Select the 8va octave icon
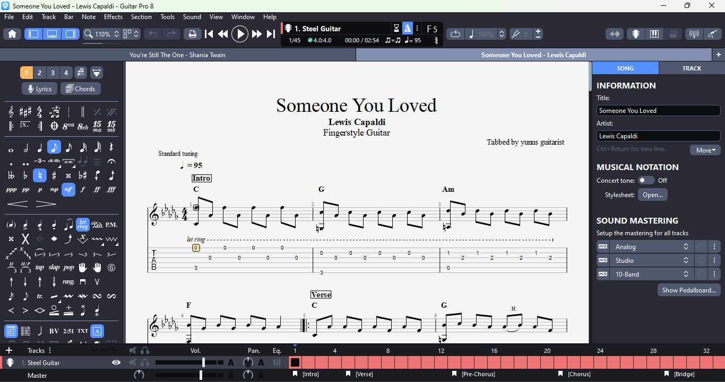This screenshot has height=382, width=725. [68, 126]
